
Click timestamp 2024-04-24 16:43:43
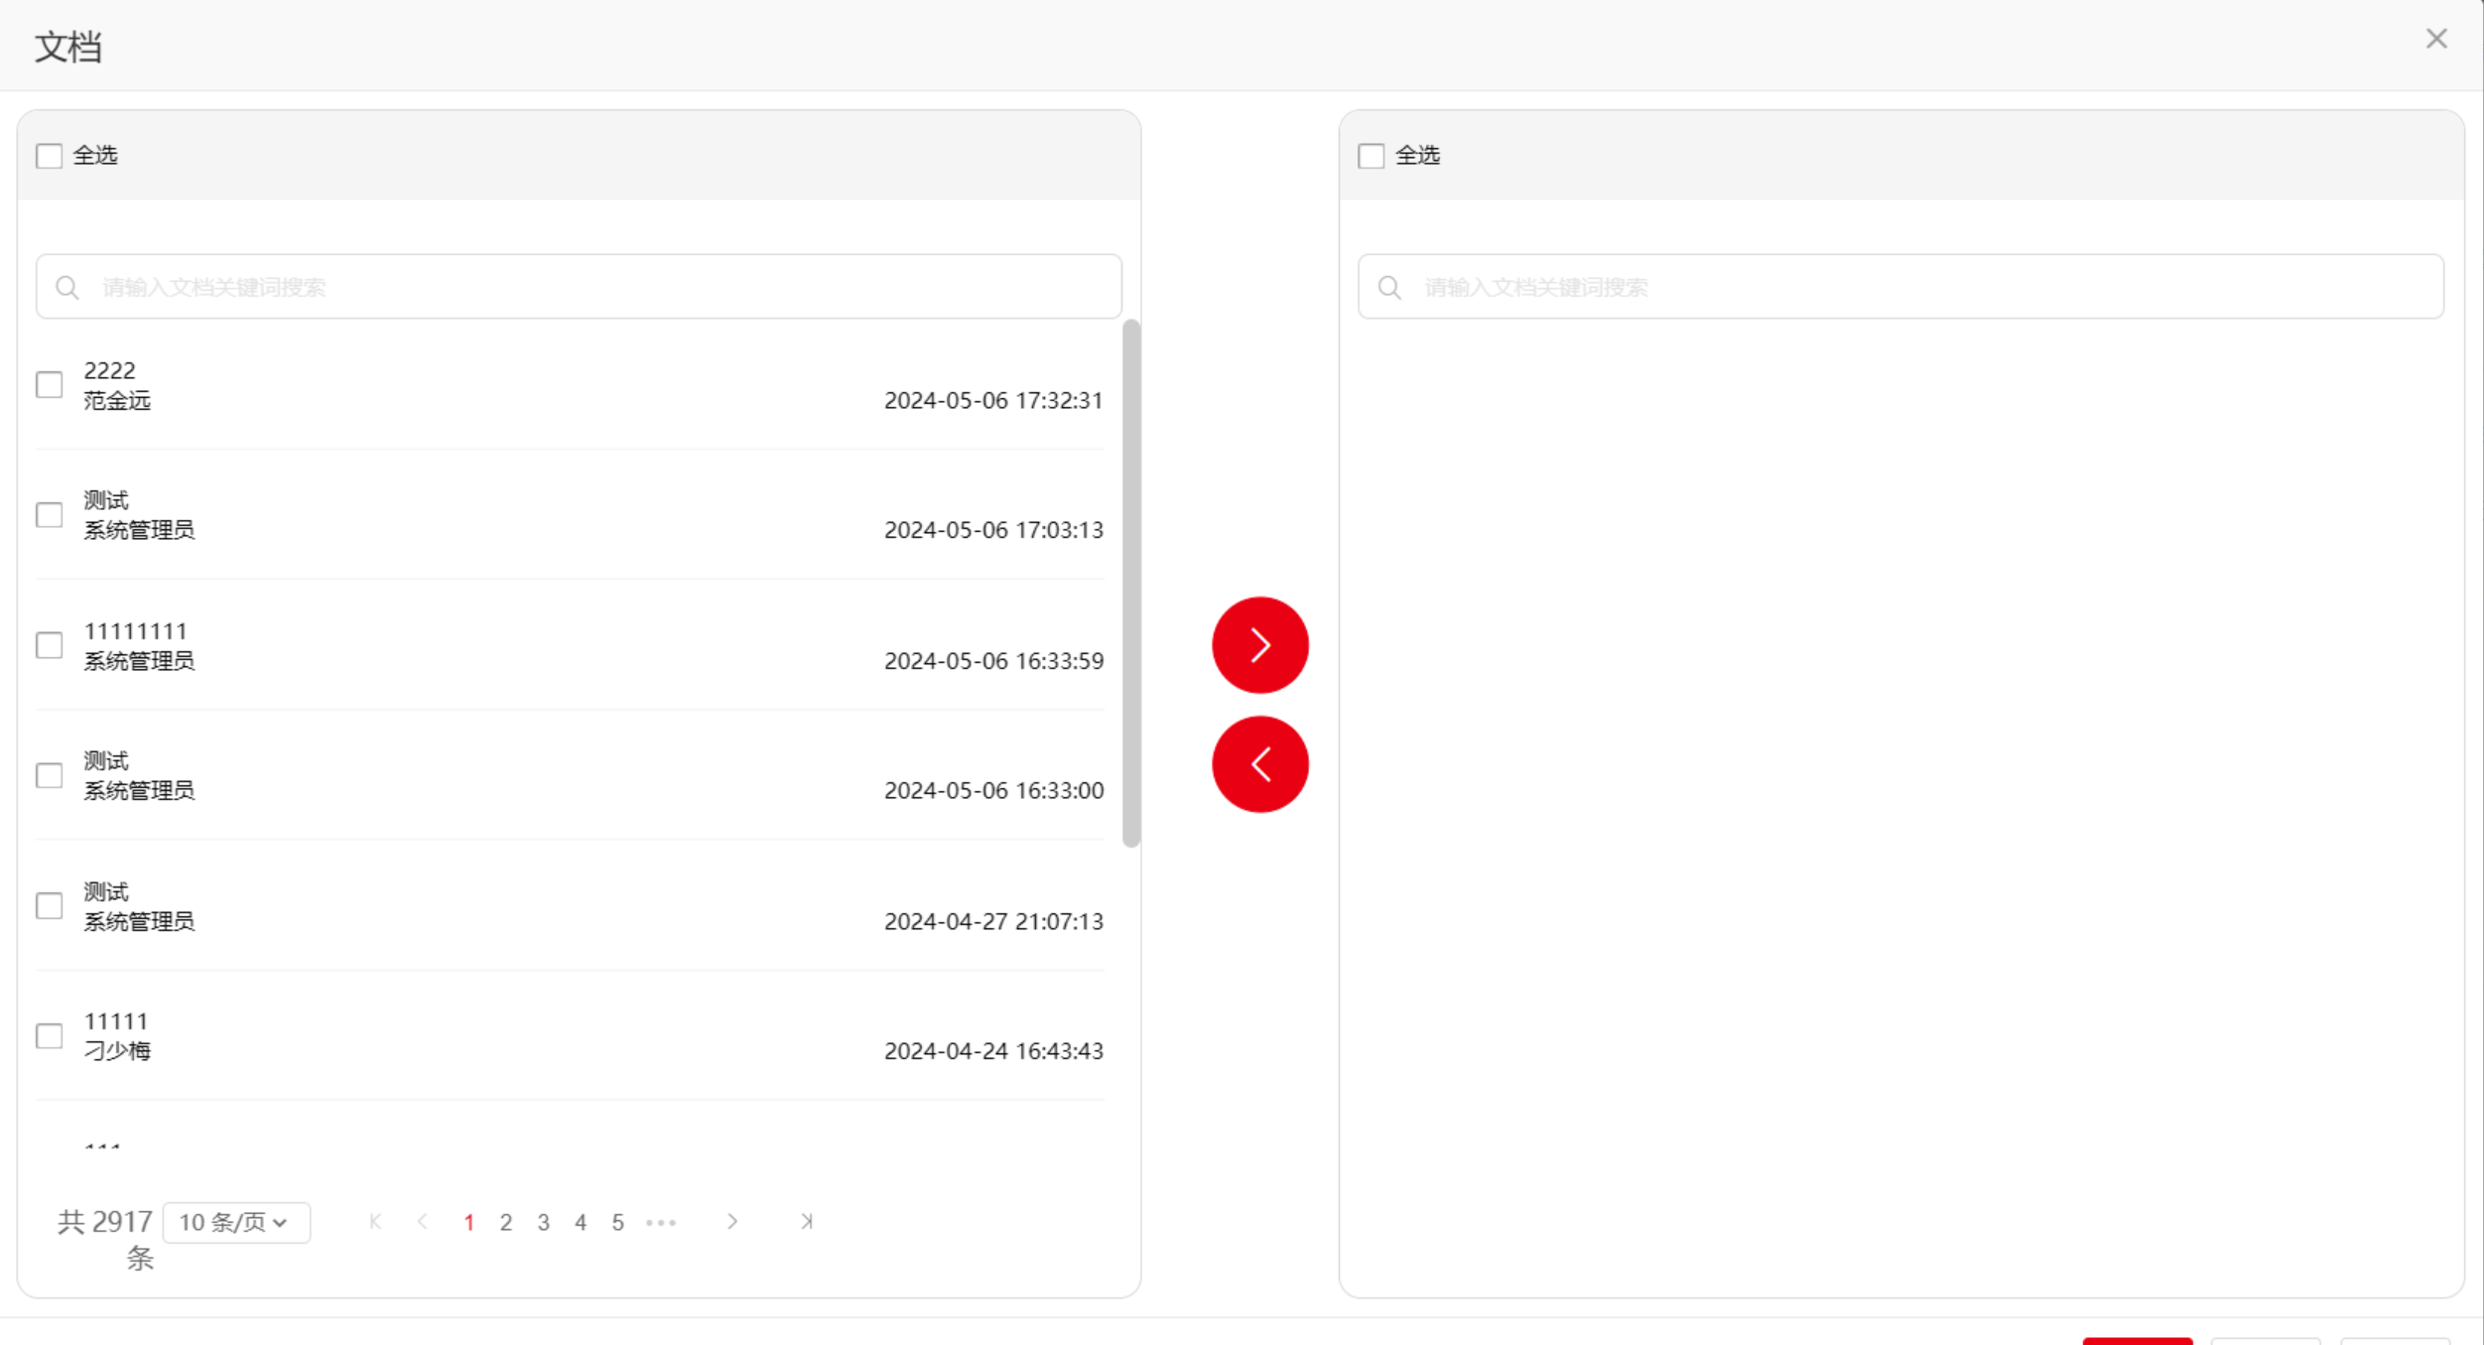993,1051
